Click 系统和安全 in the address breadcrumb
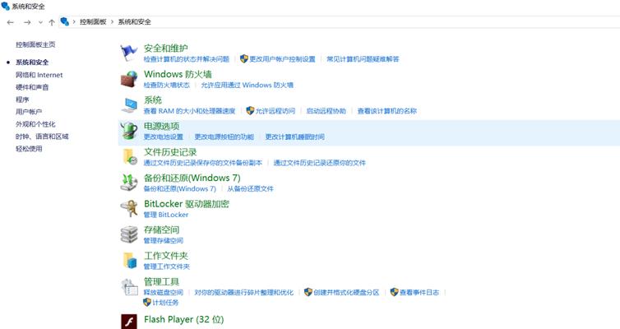 [x=134, y=21]
